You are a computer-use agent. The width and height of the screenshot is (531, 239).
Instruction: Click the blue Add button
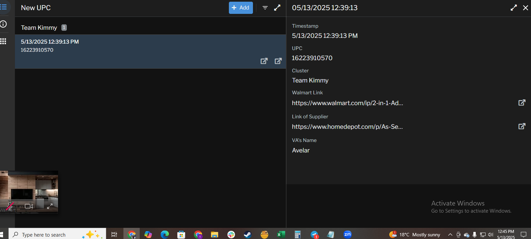click(x=241, y=8)
